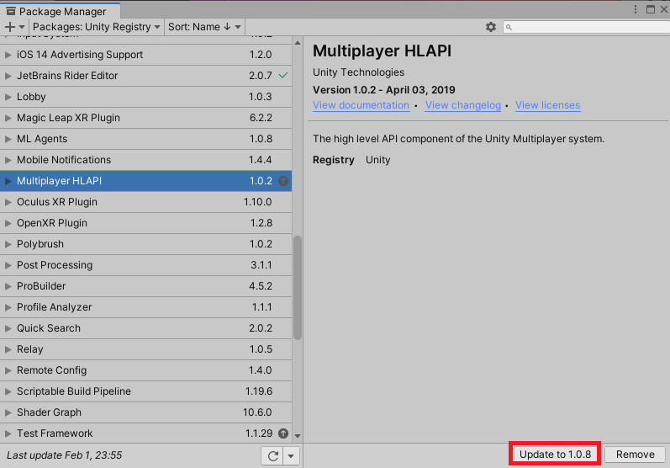Expand the OpenXR Plugin arrow
Screen dimensions: 670x468
[8, 223]
